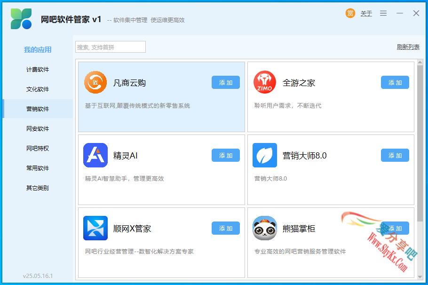
Task: Click the 顺网X管家 title text
Action: tap(132, 229)
